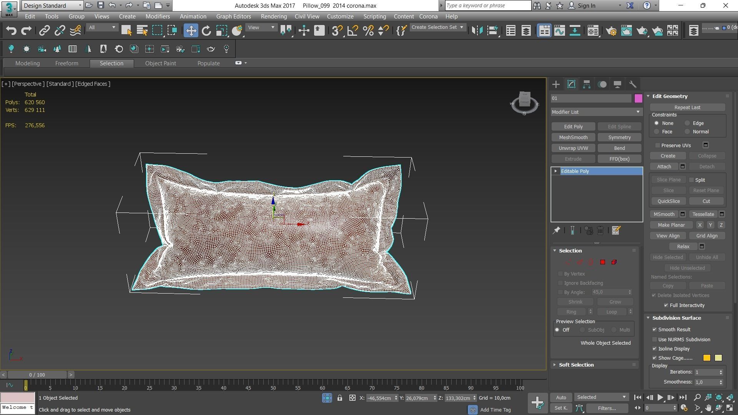Screen dimensions: 738x415
Task: Open the Graph Editors menu
Action: point(233,17)
